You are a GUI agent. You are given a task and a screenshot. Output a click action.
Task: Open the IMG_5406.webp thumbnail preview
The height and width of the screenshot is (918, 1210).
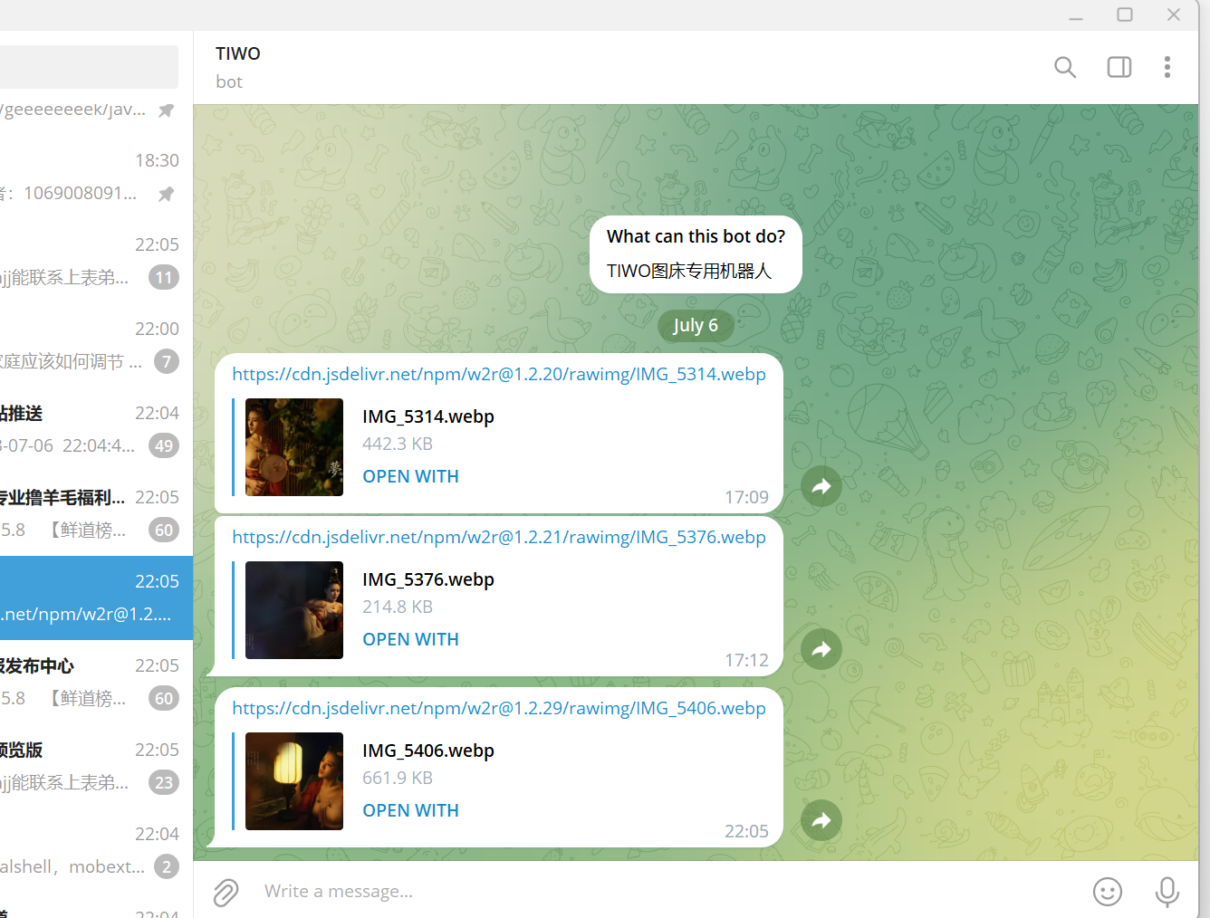[294, 781]
